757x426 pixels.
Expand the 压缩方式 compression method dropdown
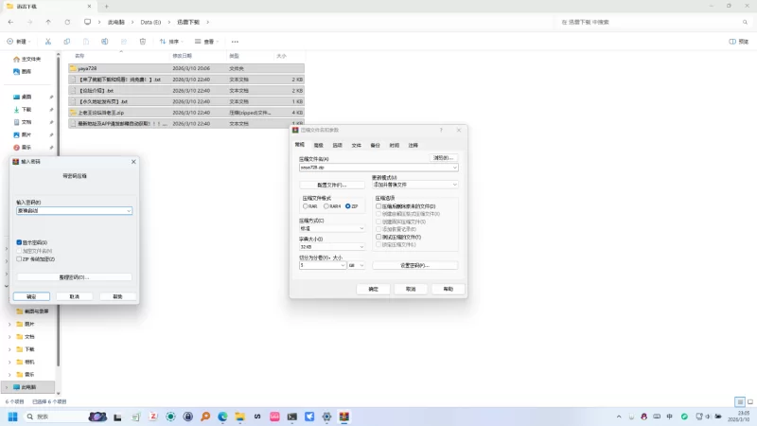coord(331,228)
